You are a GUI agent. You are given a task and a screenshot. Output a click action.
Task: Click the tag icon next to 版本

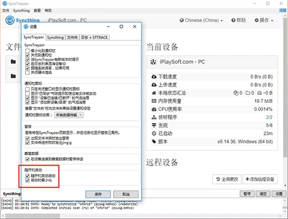[x=154, y=142]
